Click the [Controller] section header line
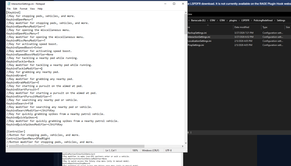The width and height of the screenshot is (291, 166). [16, 131]
